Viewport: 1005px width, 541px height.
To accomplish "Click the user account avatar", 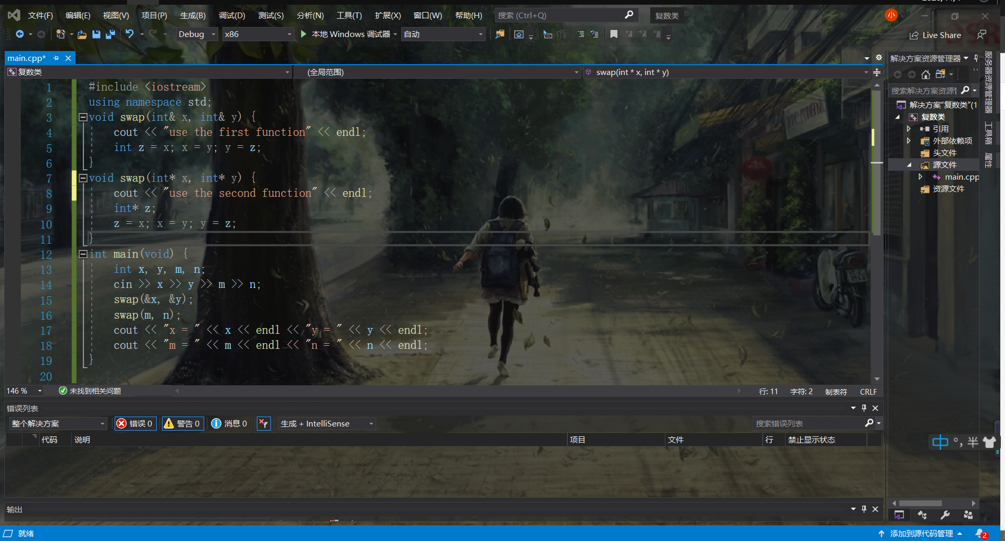I will (x=891, y=15).
